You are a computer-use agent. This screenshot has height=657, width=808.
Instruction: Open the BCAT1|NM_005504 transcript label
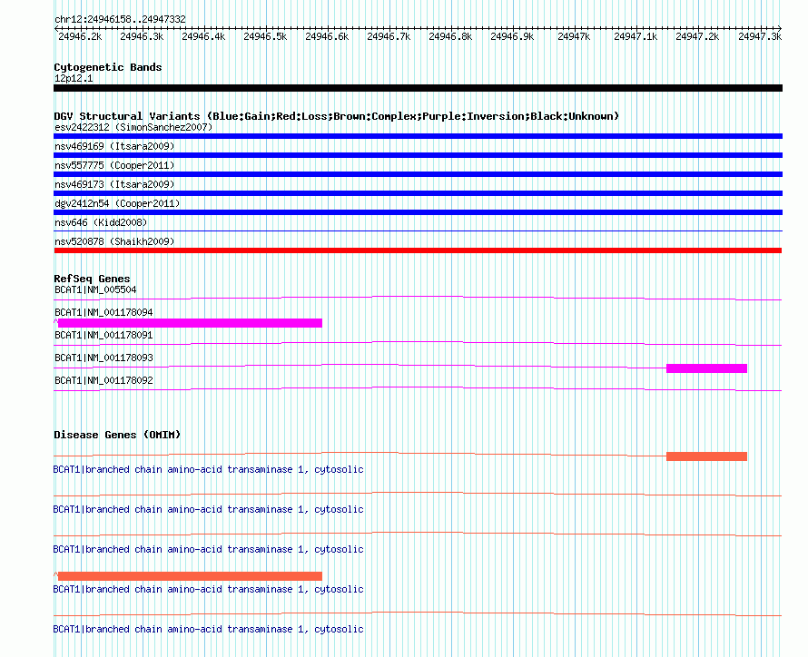[x=95, y=289]
